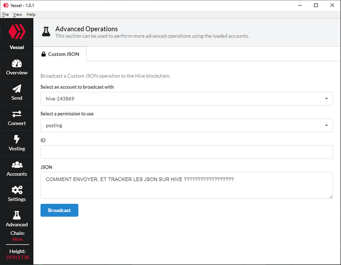This screenshot has width=341, height=265.
Task: Grab the JSON textarea resize handle
Action: pos(331,197)
